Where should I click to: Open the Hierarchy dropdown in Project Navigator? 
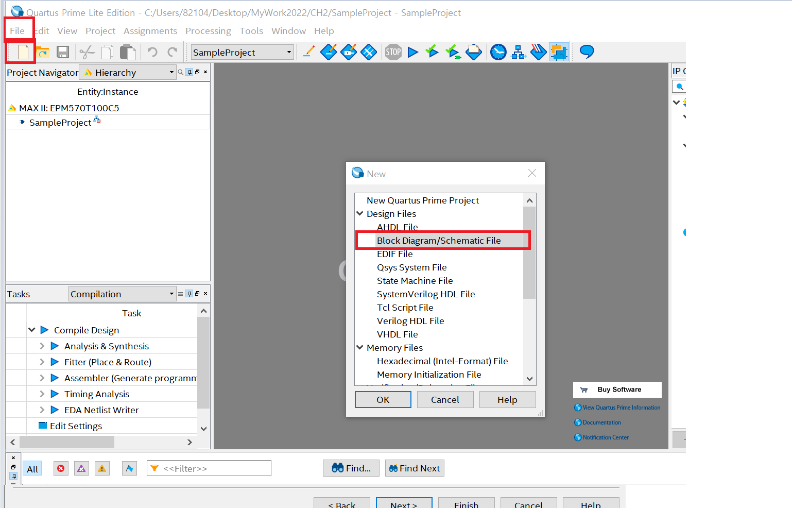(x=128, y=73)
